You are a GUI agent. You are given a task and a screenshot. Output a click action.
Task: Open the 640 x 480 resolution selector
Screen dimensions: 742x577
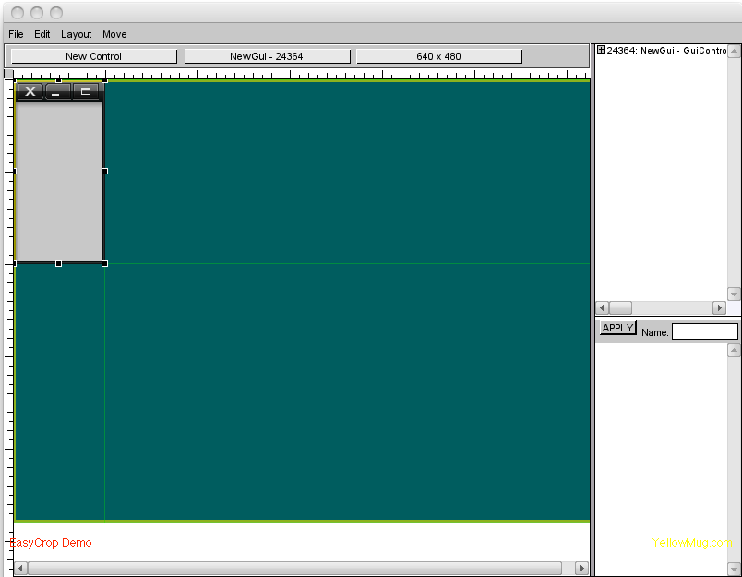pos(438,56)
